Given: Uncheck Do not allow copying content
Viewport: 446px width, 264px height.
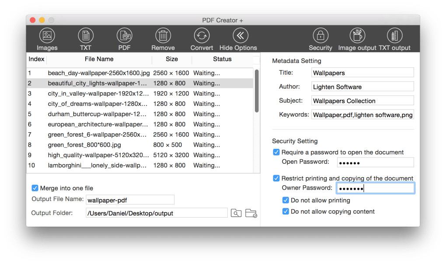Looking at the screenshot, I should [x=286, y=211].
